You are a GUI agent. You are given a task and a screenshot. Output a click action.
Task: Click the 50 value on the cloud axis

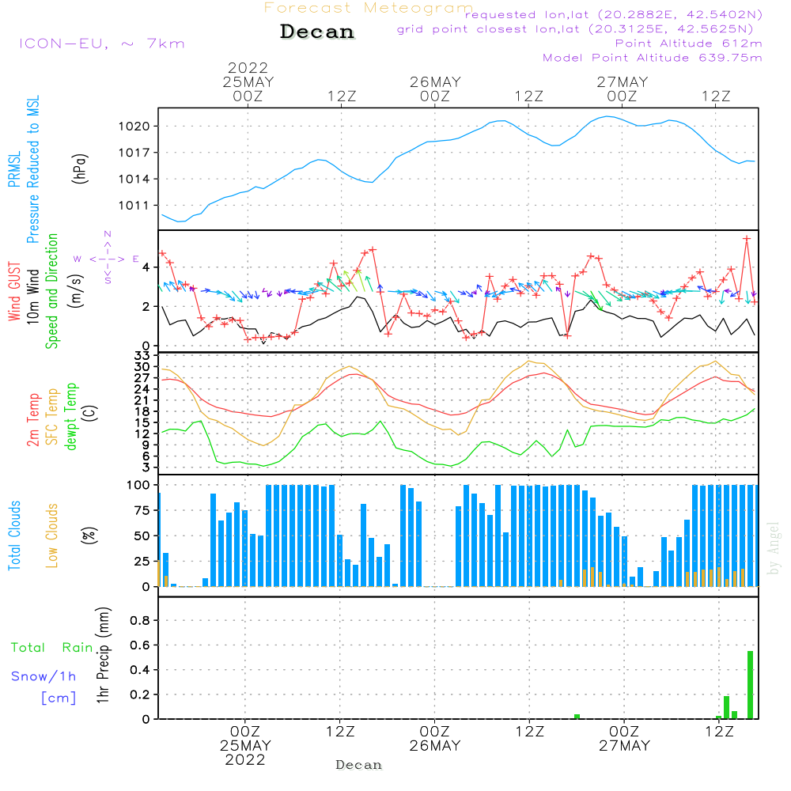[x=142, y=536]
